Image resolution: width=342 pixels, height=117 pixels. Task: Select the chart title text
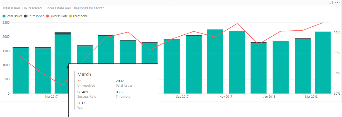pyautogui.click(x=53, y=8)
